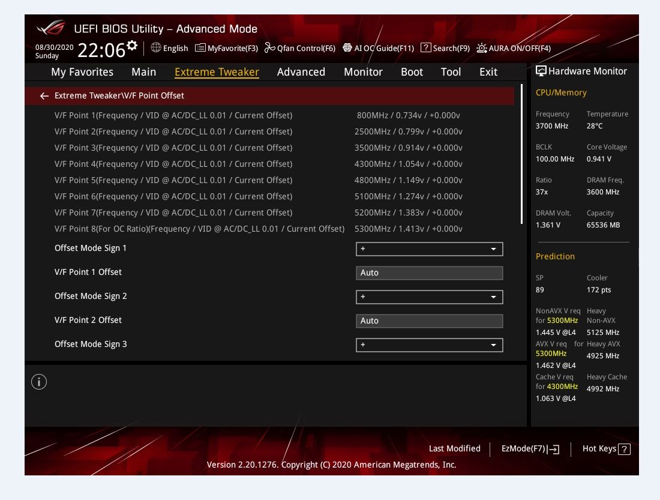Image resolution: width=660 pixels, height=500 pixels.
Task: Open Offset Mode Sign 2 dropdown
Action: (x=430, y=297)
